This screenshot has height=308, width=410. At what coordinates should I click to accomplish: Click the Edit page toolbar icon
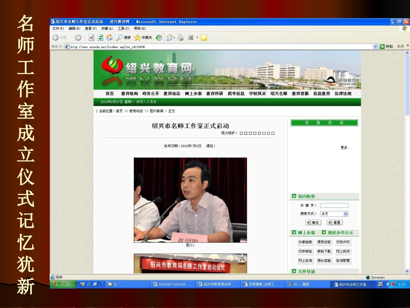pyautogui.click(x=191, y=38)
